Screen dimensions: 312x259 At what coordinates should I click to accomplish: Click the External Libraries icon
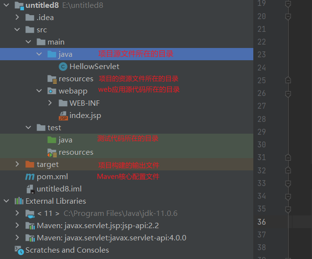pos(19,201)
